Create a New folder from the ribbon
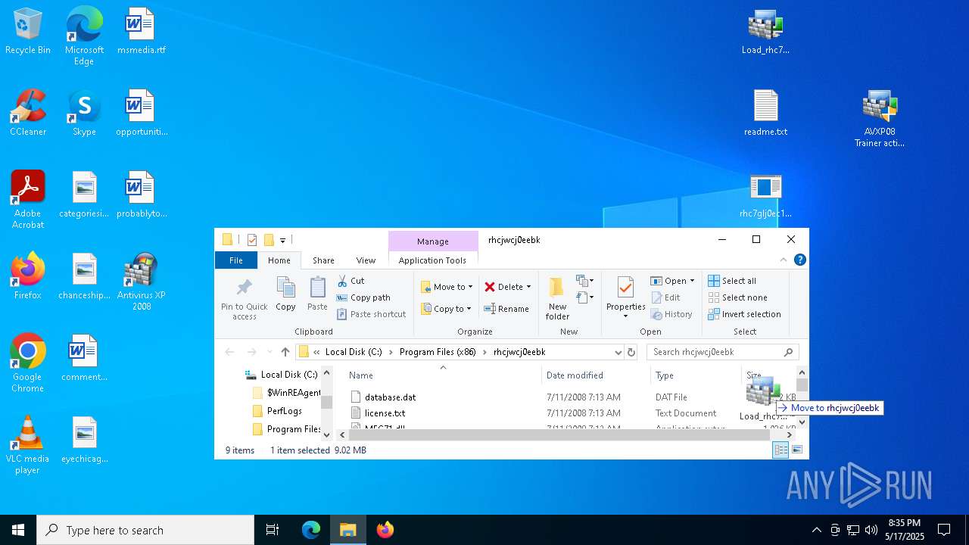This screenshot has width=969, height=545. (x=557, y=297)
